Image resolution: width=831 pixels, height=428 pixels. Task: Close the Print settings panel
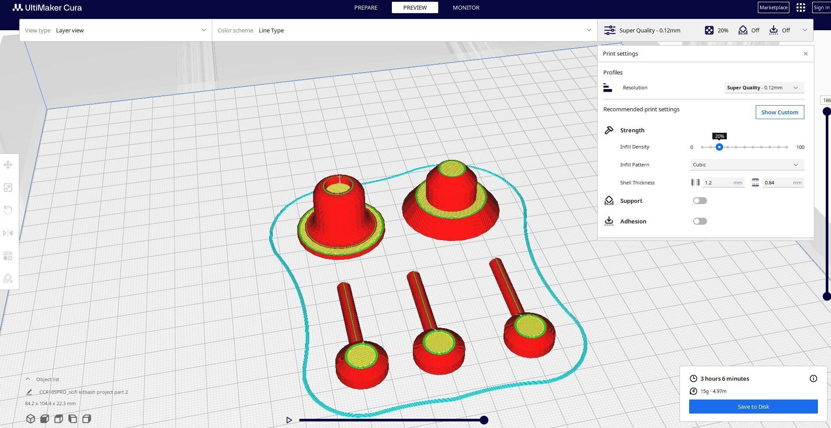click(x=806, y=53)
